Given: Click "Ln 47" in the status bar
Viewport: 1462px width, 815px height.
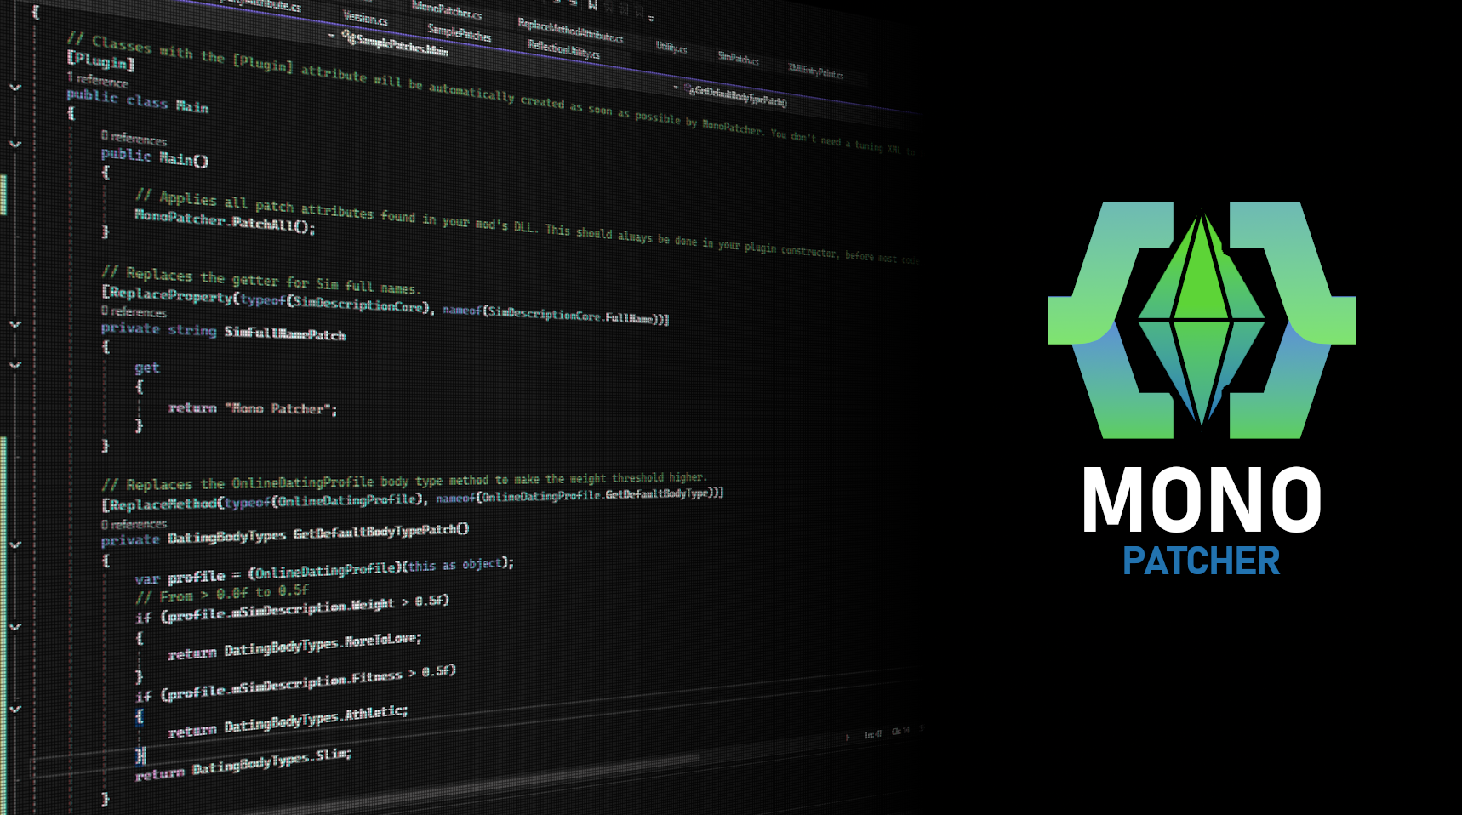Looking at the screenshot, I should tap(873, 735).
